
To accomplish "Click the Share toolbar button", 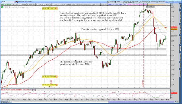I will 111,2.
